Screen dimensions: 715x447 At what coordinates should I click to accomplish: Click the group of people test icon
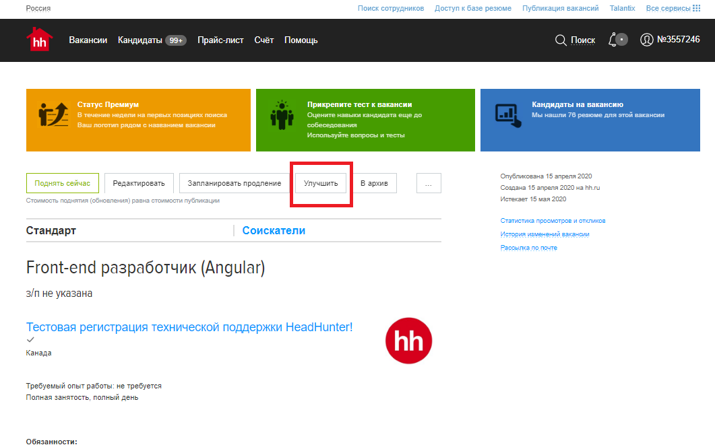pos(282,115)
